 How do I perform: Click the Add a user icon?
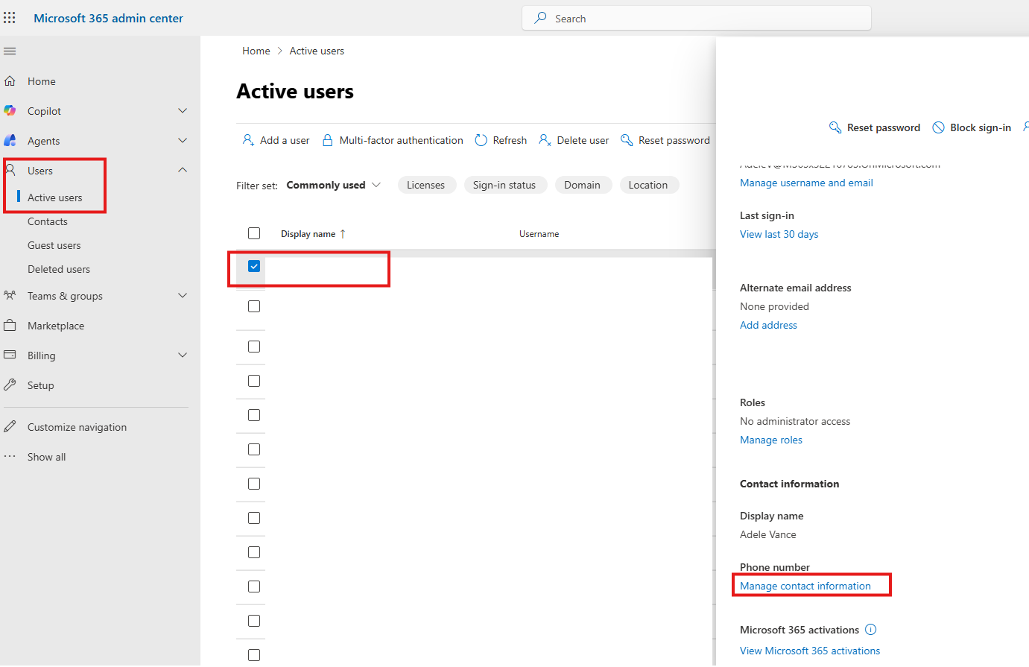[248, 140]
